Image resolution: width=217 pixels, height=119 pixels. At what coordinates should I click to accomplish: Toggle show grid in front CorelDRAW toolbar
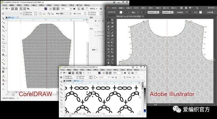[133, 73]
